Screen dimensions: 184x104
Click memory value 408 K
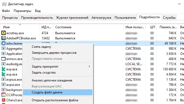(x=173, y=59)
